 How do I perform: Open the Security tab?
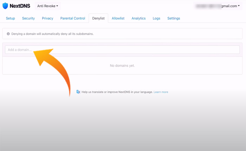click(28, 18)
